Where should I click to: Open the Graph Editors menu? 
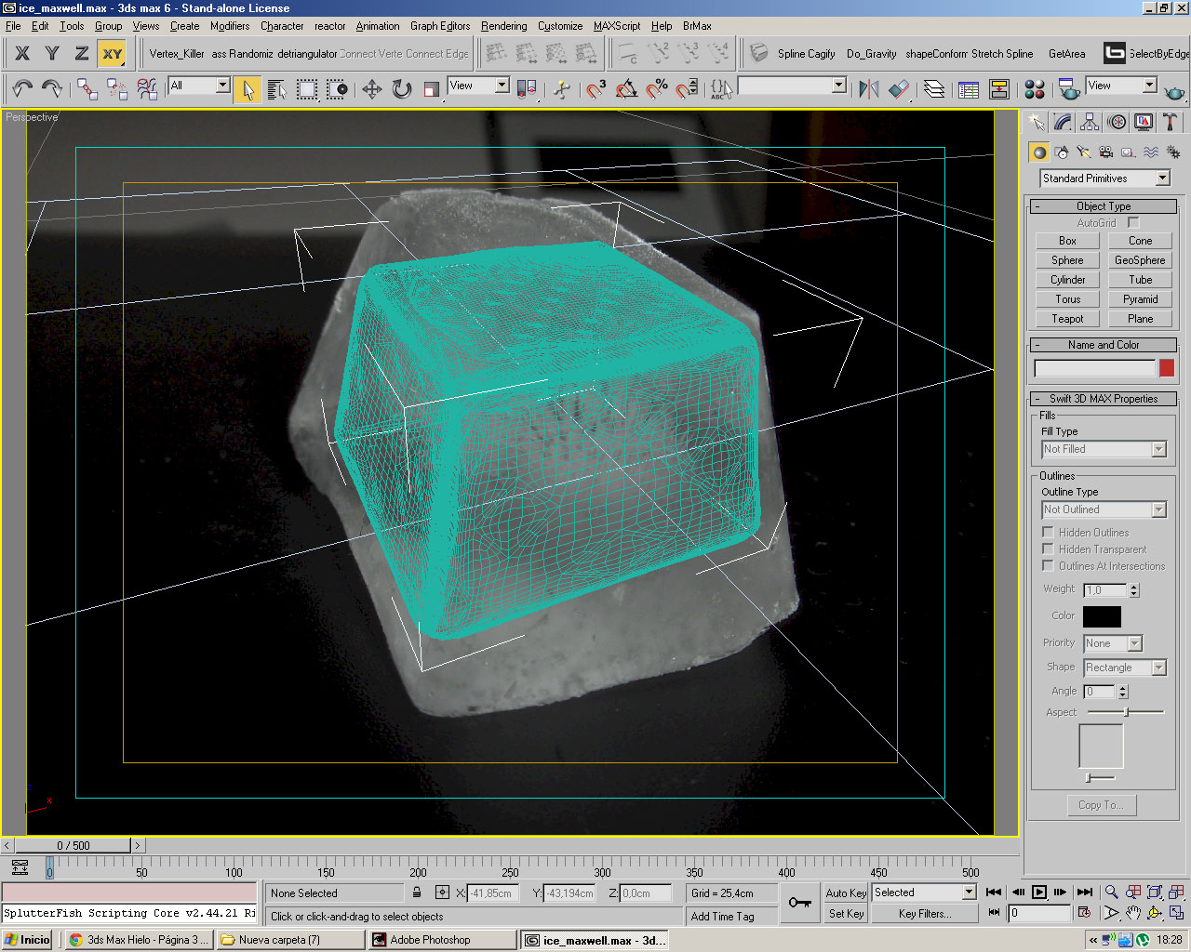pos(440,26)
